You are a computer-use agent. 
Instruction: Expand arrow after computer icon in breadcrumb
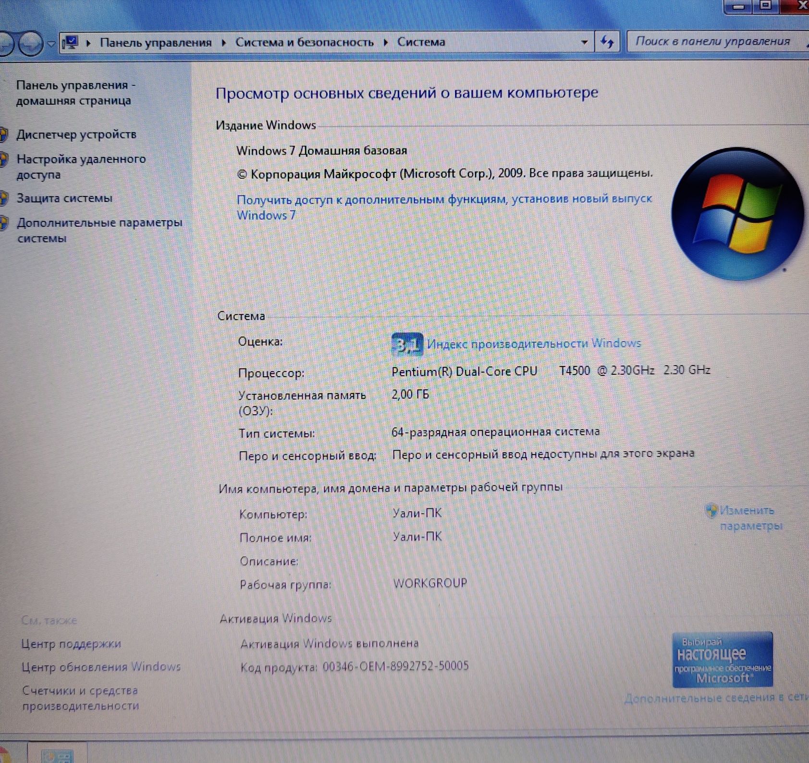[x=88, y=43]
